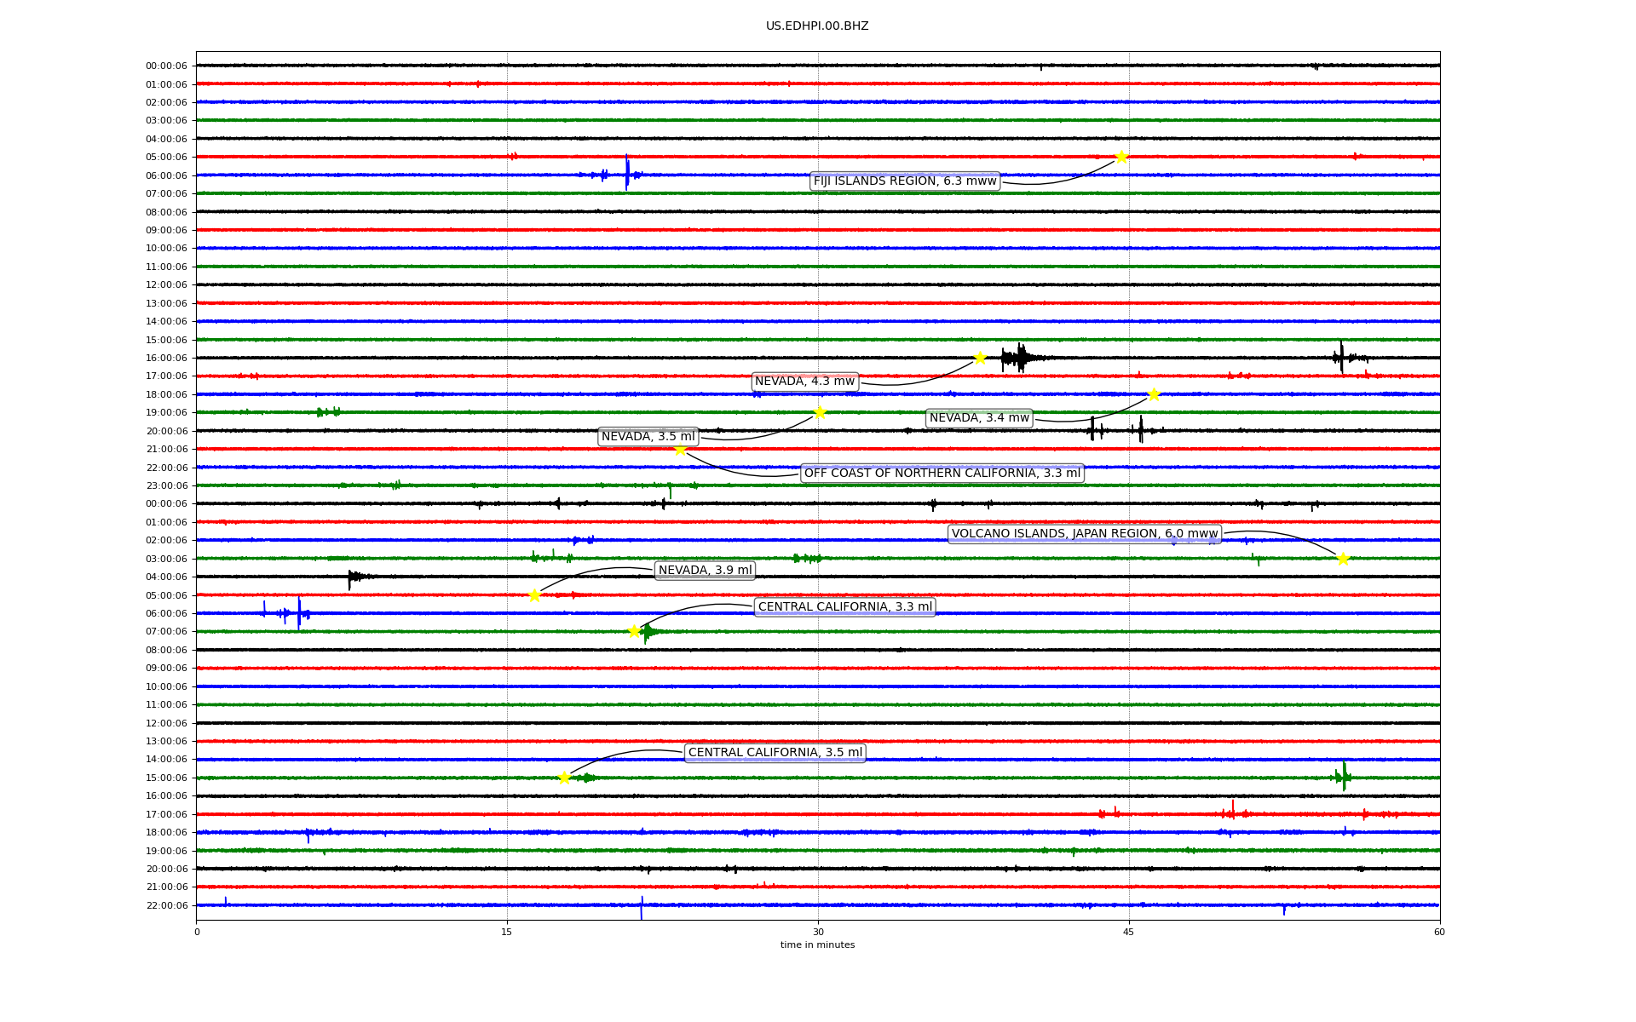Screen dimensions: 1636x1022
Task: Click the NEVADA, 4.3 mw annotation box
Action: tap(804, 382)
